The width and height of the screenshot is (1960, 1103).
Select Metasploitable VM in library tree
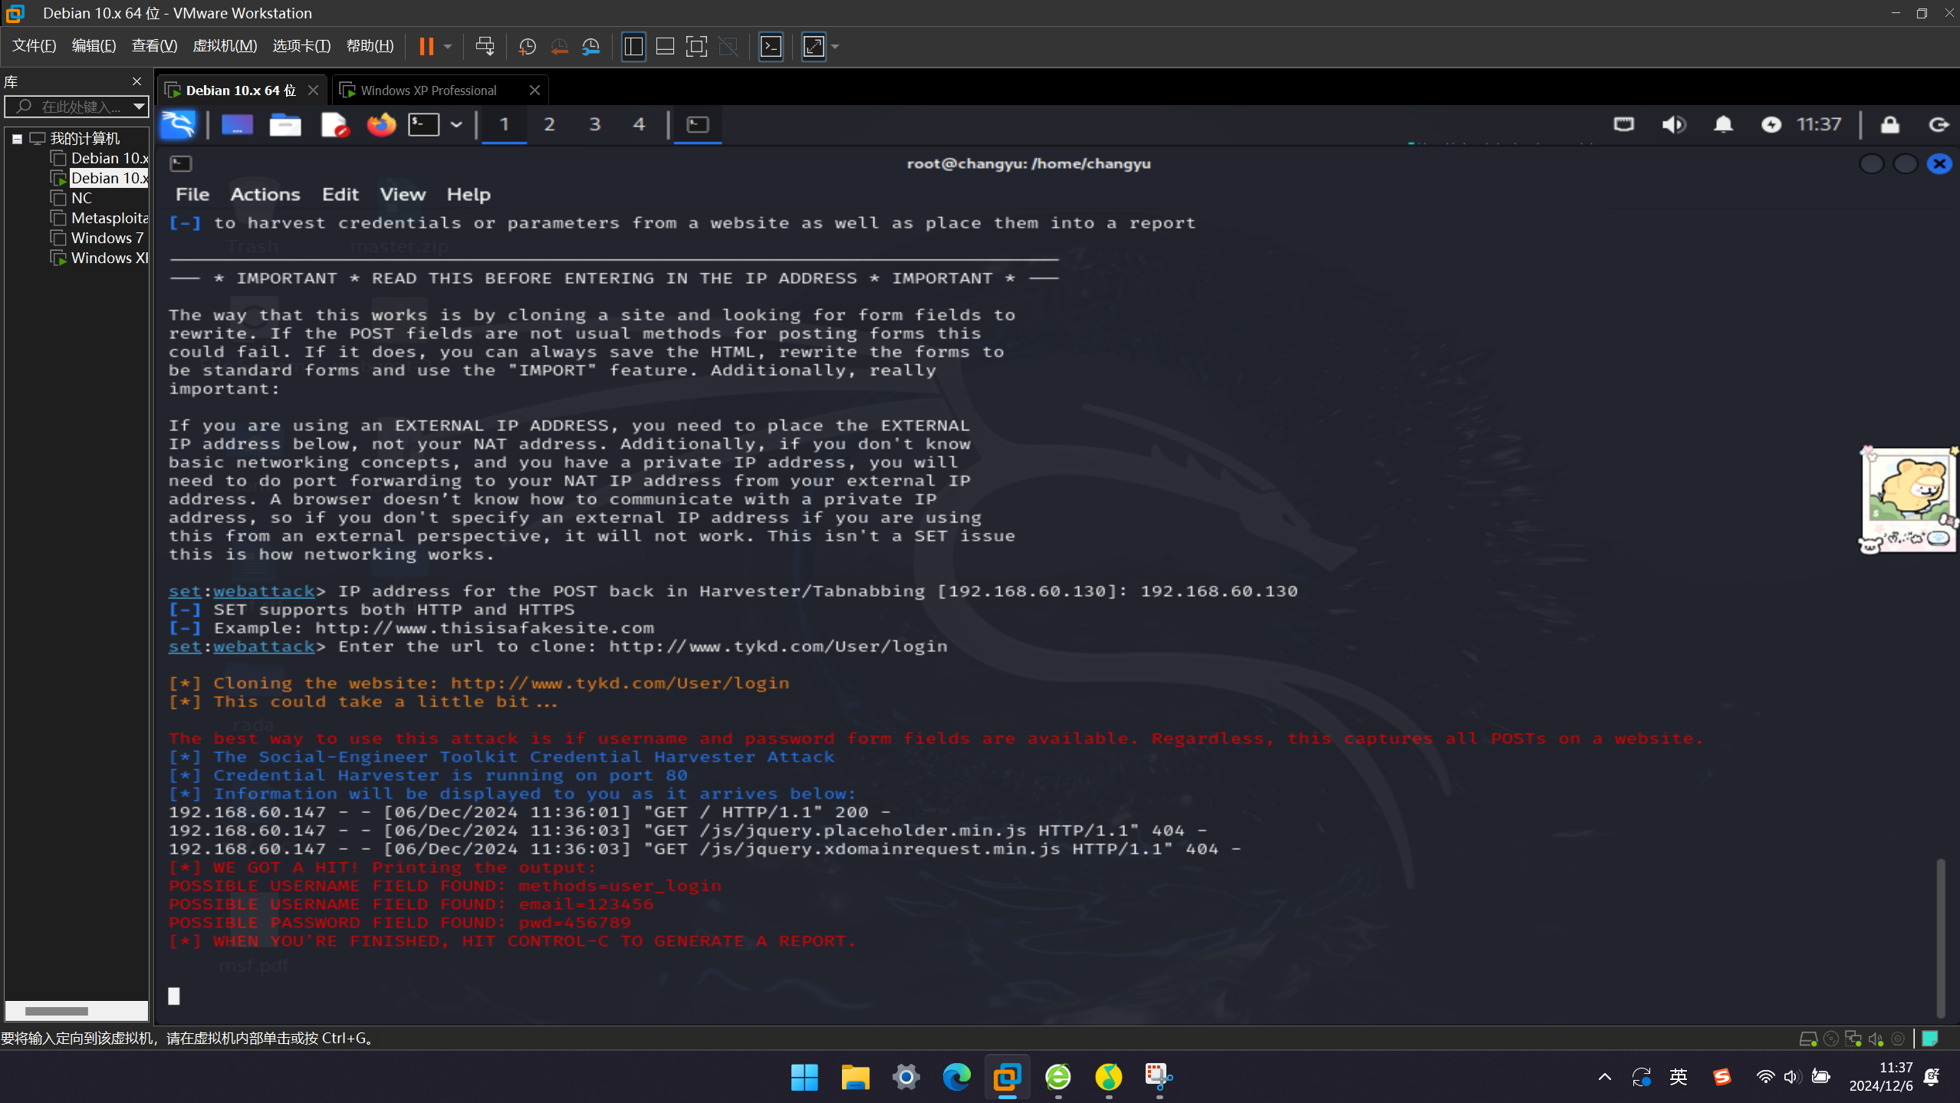pos(109,218)
